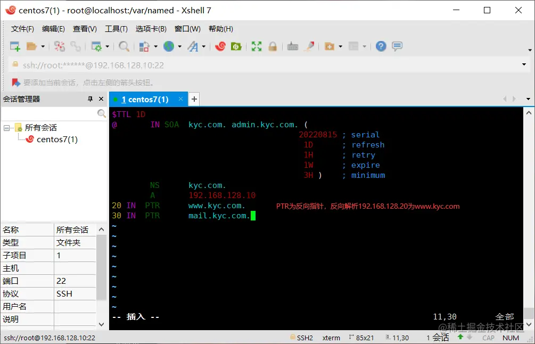The height and width of the screenshot is (344, 535).
Task: Click the keyboard key mapping icon
Action: pos(292,46)
